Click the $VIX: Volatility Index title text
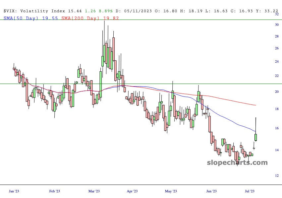Image resolution: width=282 pixels, height=198 pixels. [34, 11]
